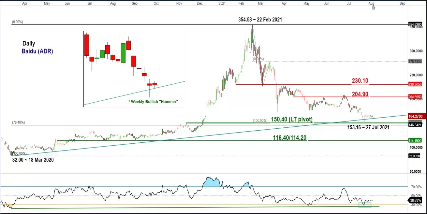Image resolution: width=427 pixels, height=214 pixels.
Task: Select the 230.10 resistance label
Action: (x=360, y=80)
